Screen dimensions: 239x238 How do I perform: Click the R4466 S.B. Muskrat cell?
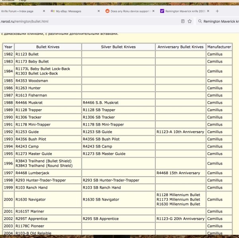tap(118, 103)
